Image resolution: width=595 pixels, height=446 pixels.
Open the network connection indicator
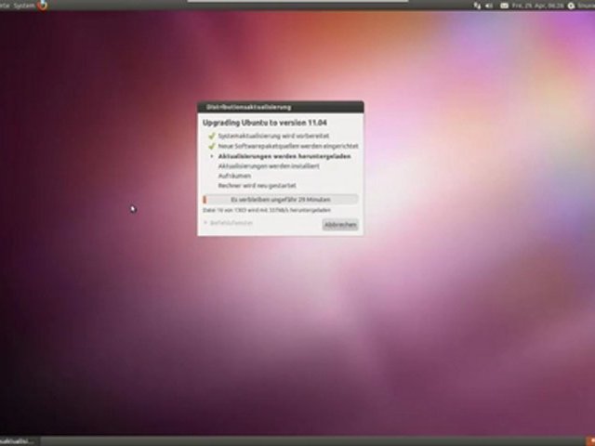[x=478, y=6]
